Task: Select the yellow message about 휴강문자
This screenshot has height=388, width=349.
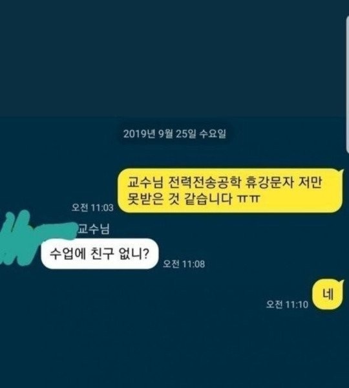Action: pos(230,191)
